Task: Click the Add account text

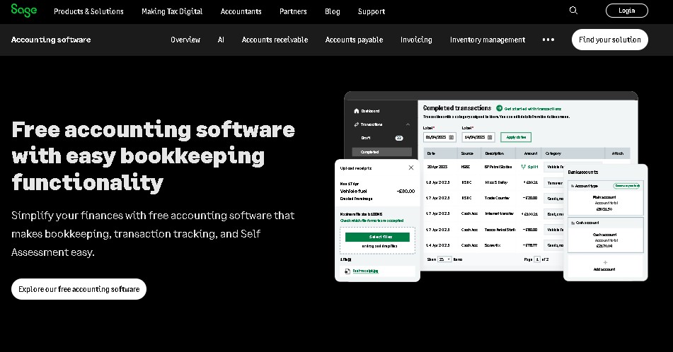Action: 604,269
